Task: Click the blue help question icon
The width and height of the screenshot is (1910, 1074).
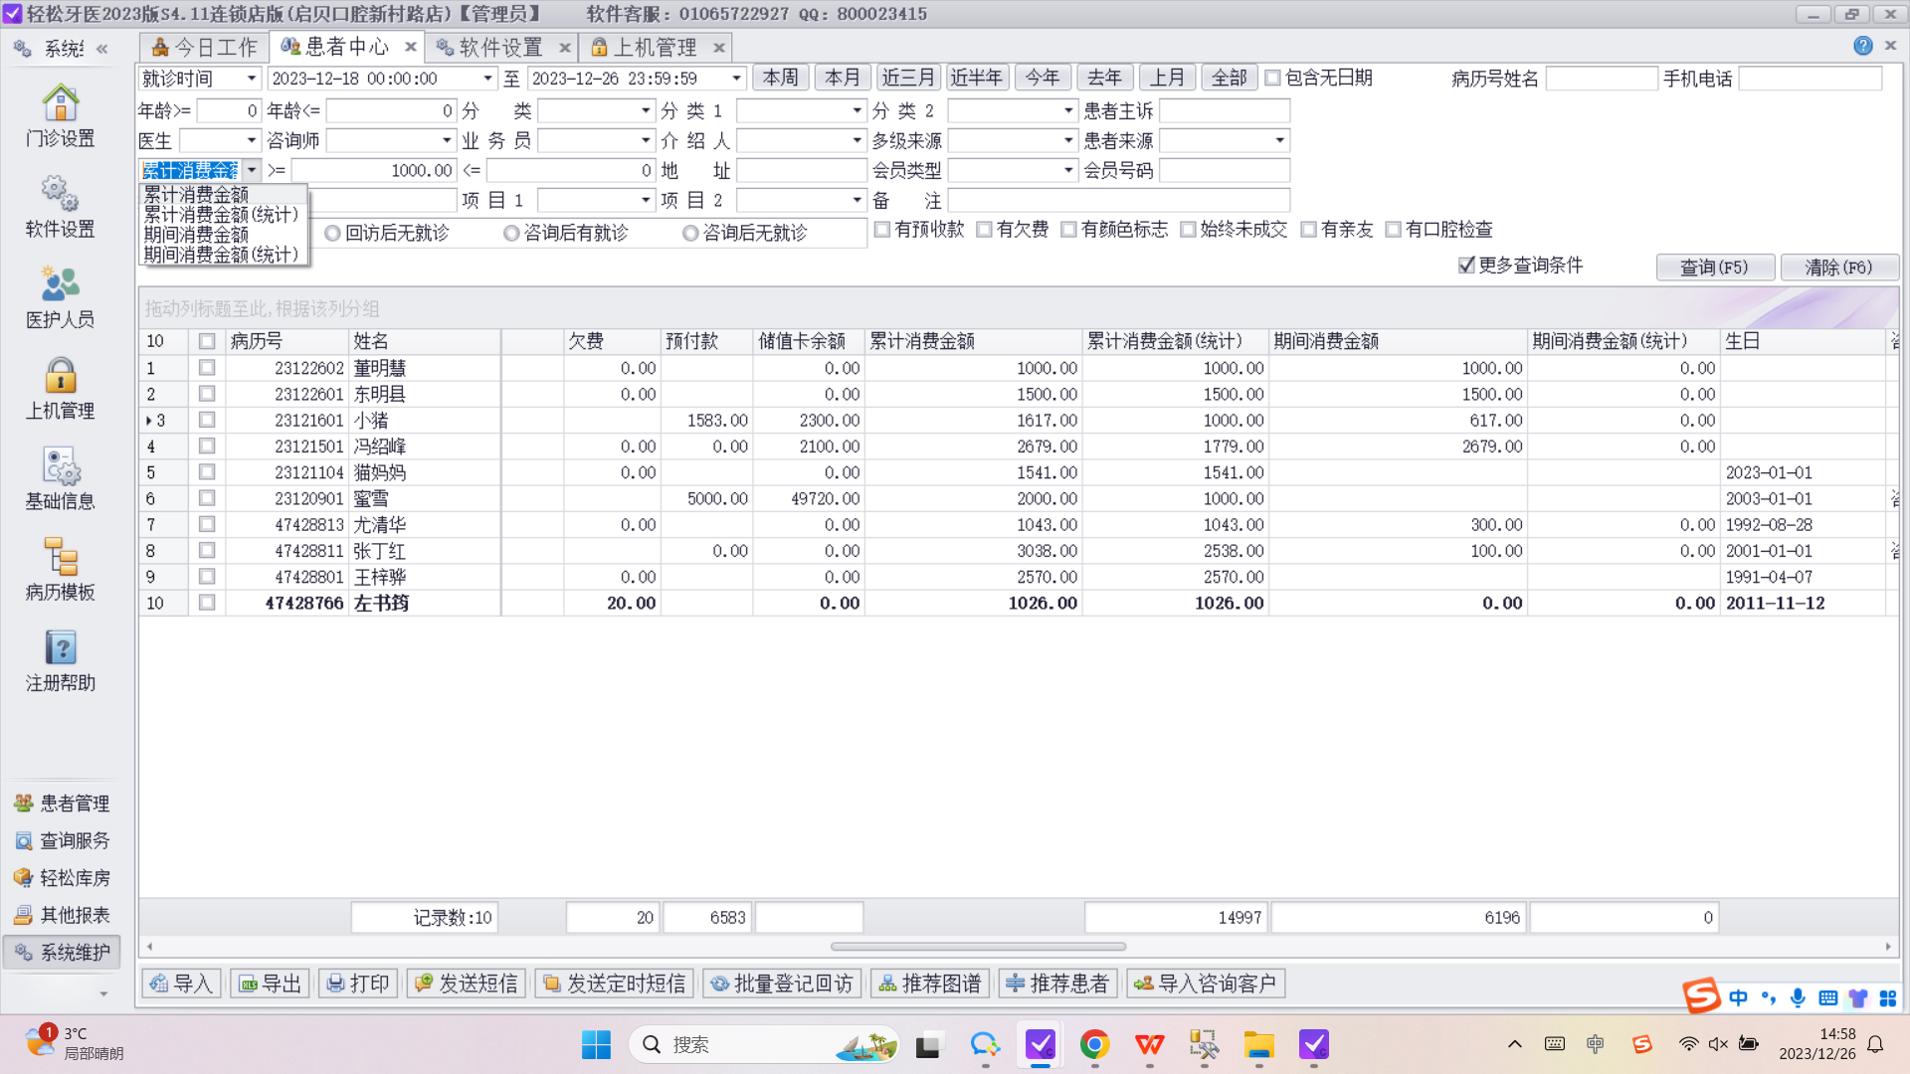Action: point(1862,46)
